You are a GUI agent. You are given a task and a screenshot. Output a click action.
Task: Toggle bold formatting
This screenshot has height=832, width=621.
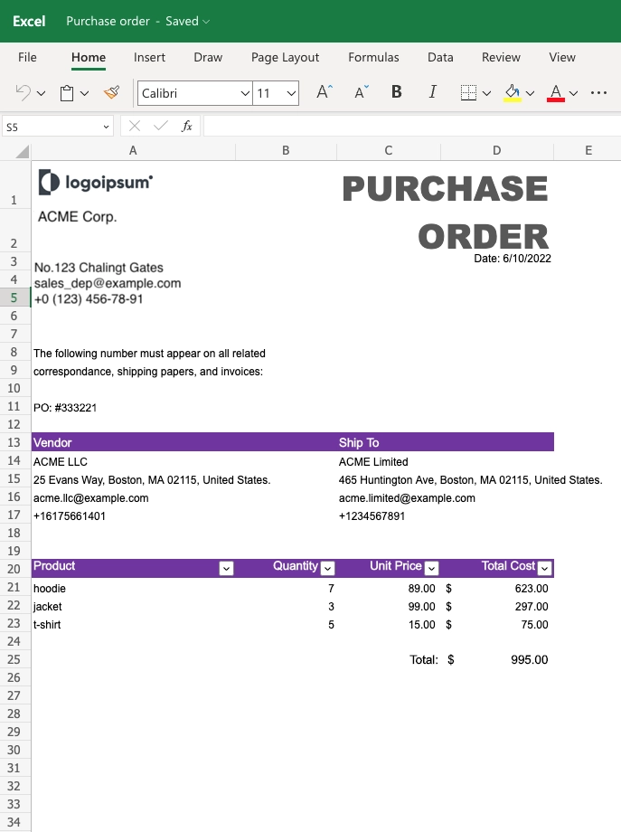(396, 92)
